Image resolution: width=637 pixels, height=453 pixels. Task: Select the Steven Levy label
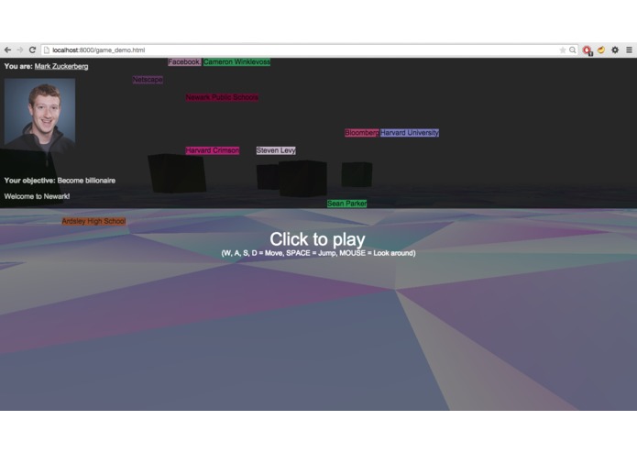276,150
